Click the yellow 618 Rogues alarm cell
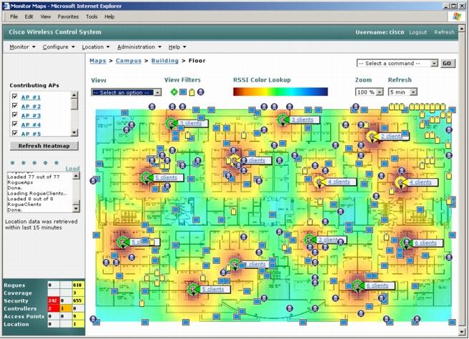Viewport: 469px width, 339px height. pyautogui.click(x=78, y=285)
